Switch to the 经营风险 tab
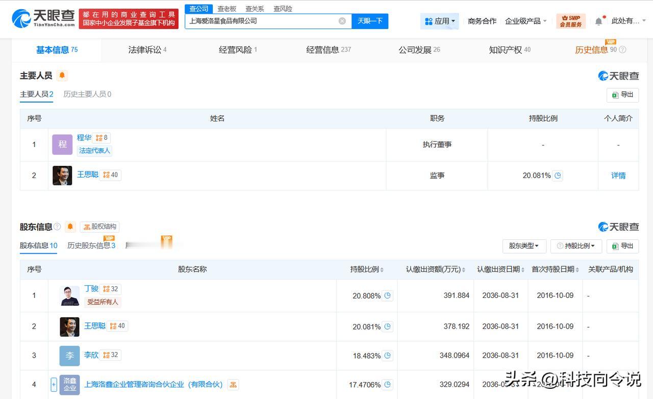The height and width of the screenshot is (399, 653). tap(238, 50)
